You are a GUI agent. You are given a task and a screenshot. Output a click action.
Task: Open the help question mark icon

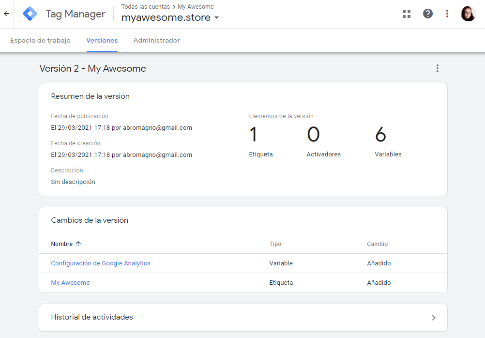pos(428,14)
